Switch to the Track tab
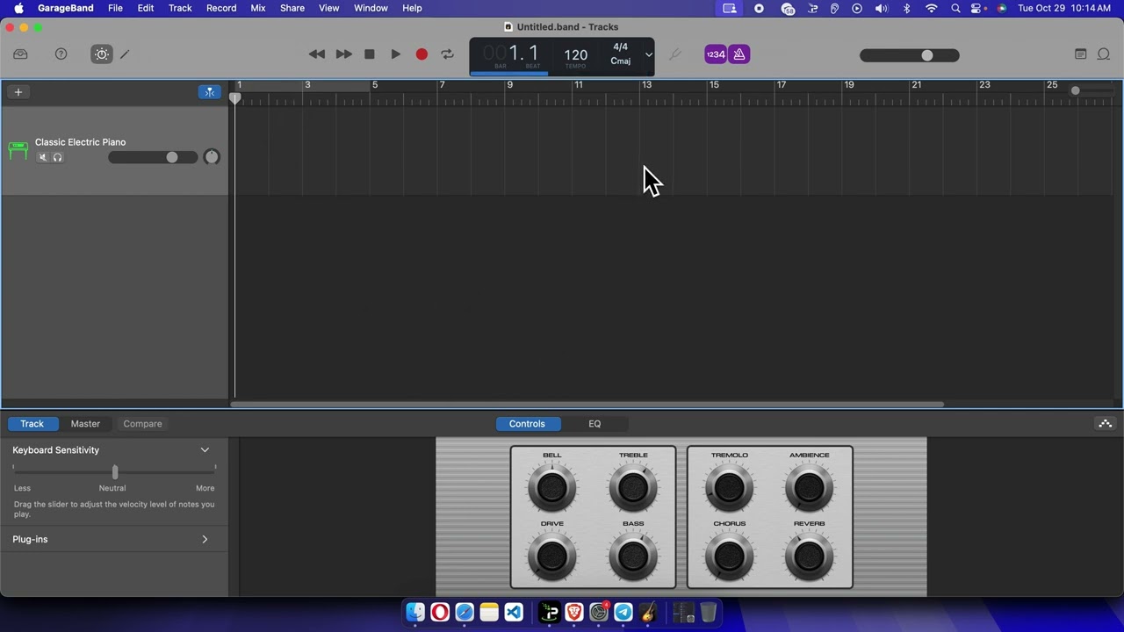 tap(32, 424)
